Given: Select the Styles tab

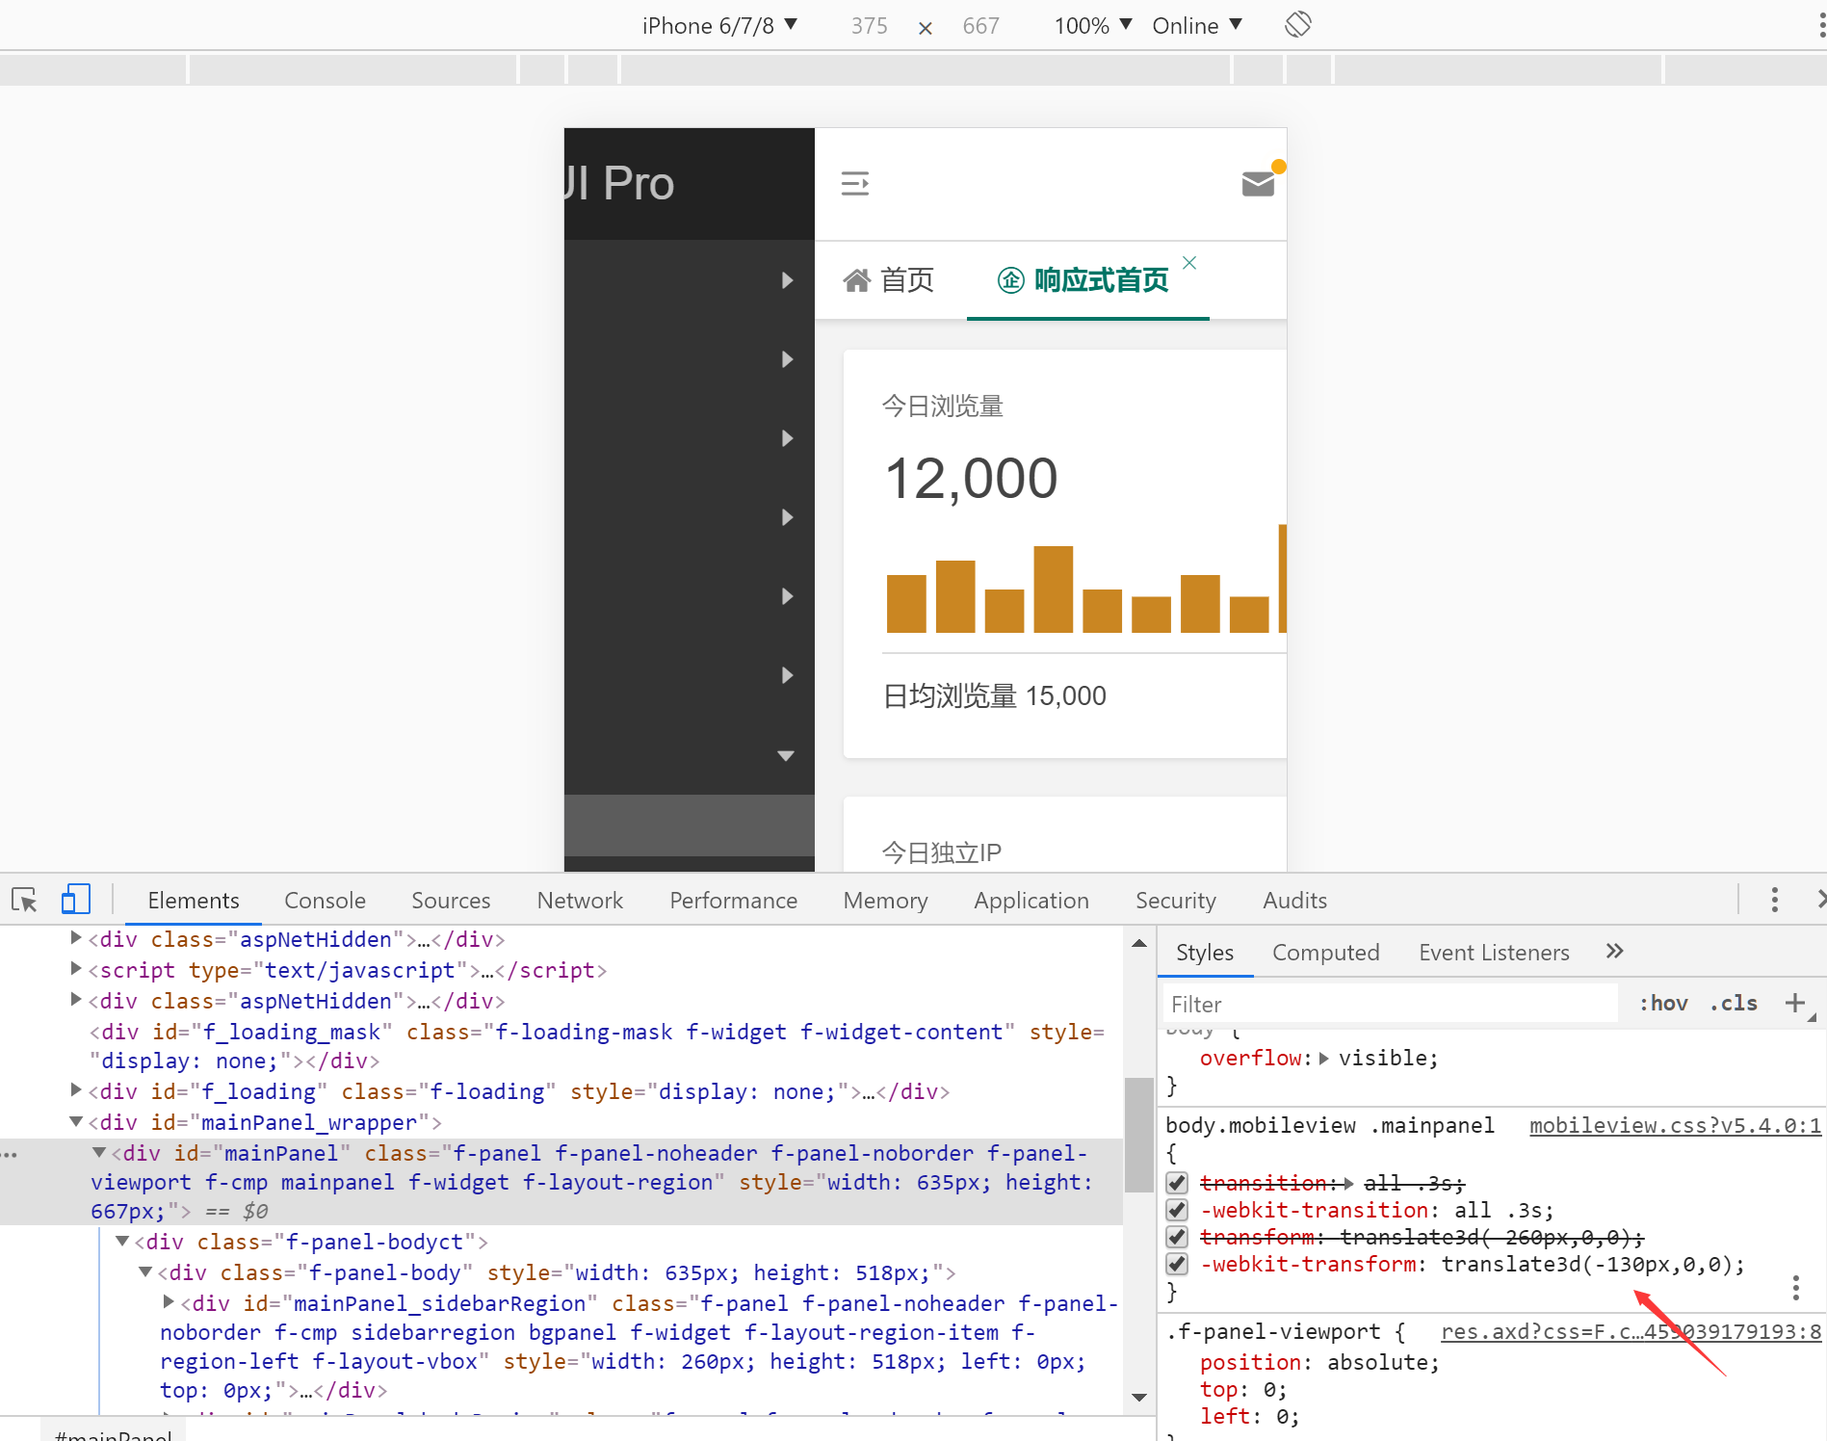Looking at the screenshot, I should tap(1204, 952).
